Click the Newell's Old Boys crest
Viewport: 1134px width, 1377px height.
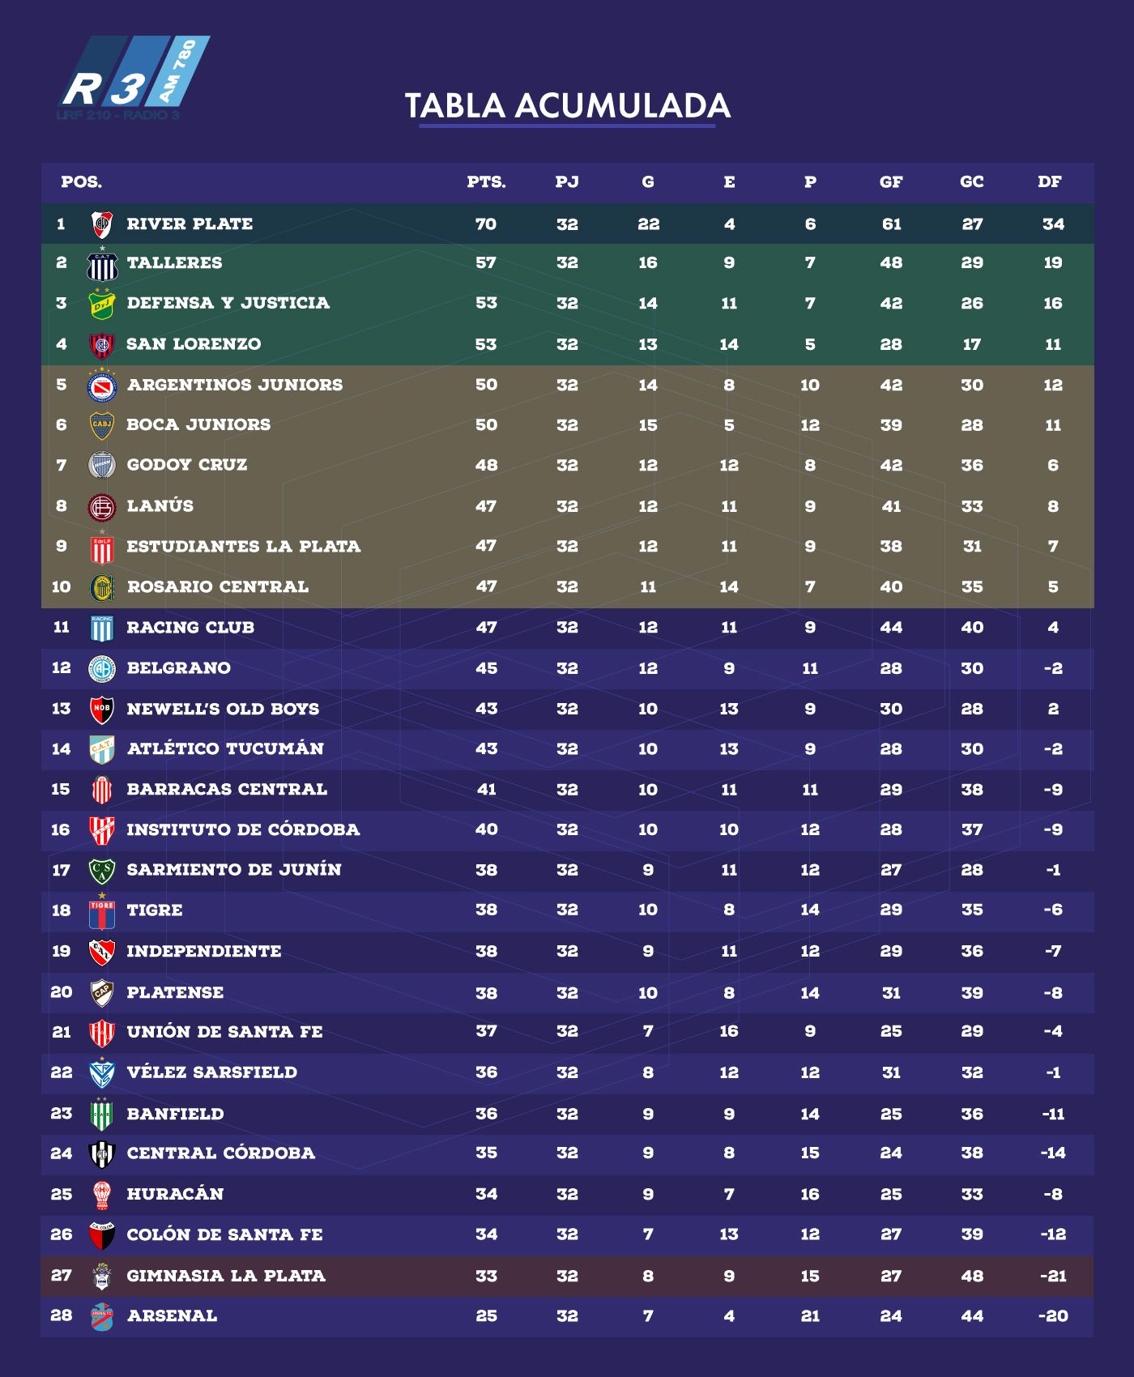click(102, 710)
